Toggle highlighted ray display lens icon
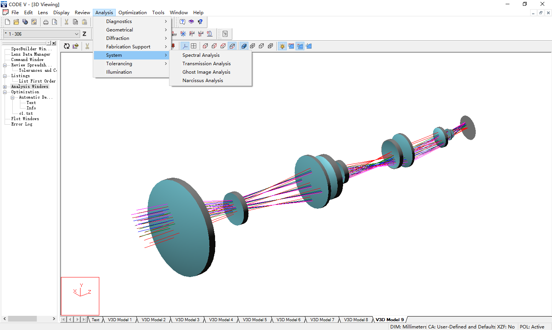Viewport: 552px width, 330px height. [x=300, y=46]
